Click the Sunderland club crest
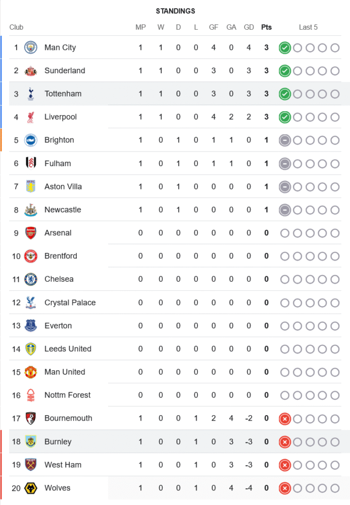 pos(31,71)
